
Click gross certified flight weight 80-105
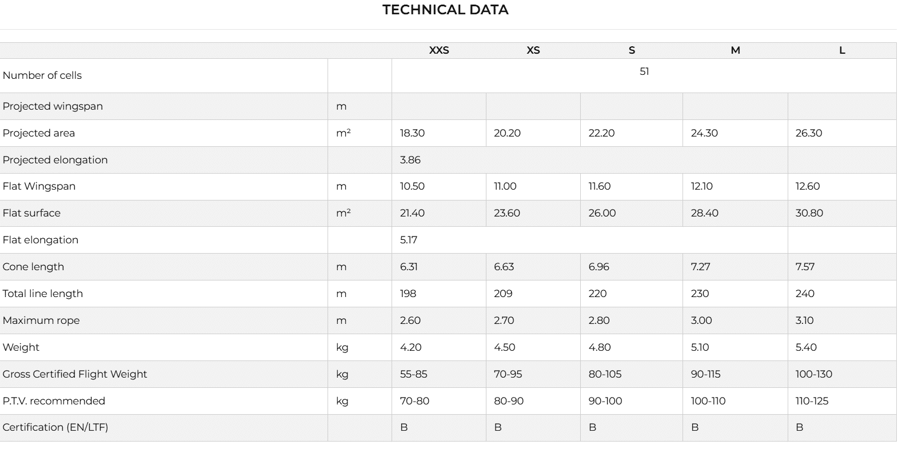pos(605,374)
